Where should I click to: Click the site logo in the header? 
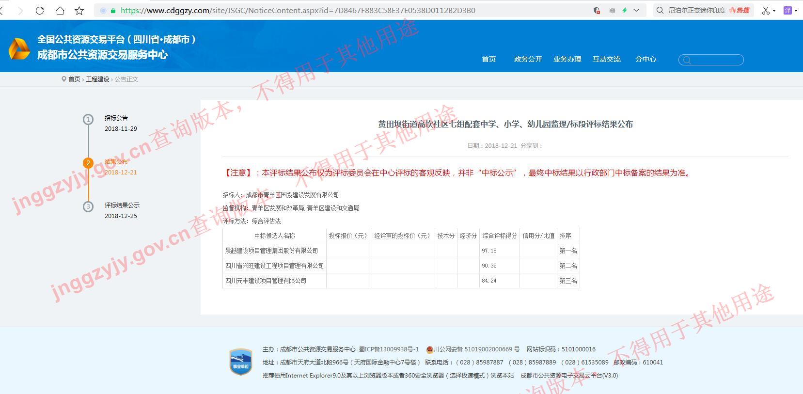tap(19, 49)
